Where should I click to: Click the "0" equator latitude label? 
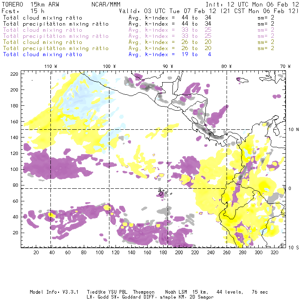[x=290, y=188]
